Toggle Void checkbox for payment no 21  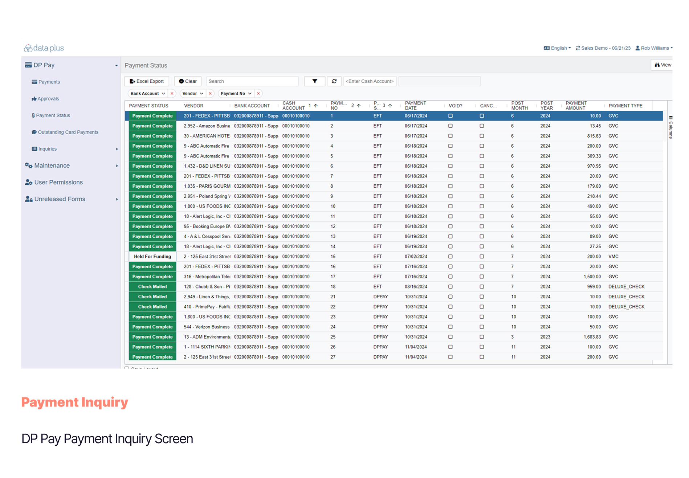click(x=450, y=297)
